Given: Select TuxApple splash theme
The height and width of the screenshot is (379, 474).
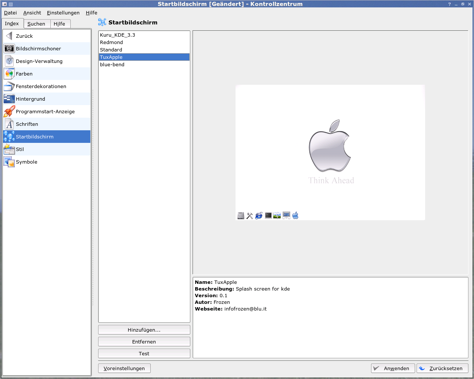Looking at the screenshot, I should point(144,57).
